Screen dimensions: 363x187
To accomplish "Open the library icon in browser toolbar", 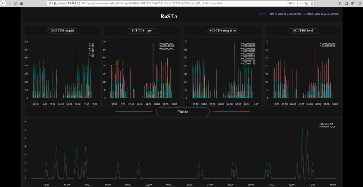I will (340, 3).
